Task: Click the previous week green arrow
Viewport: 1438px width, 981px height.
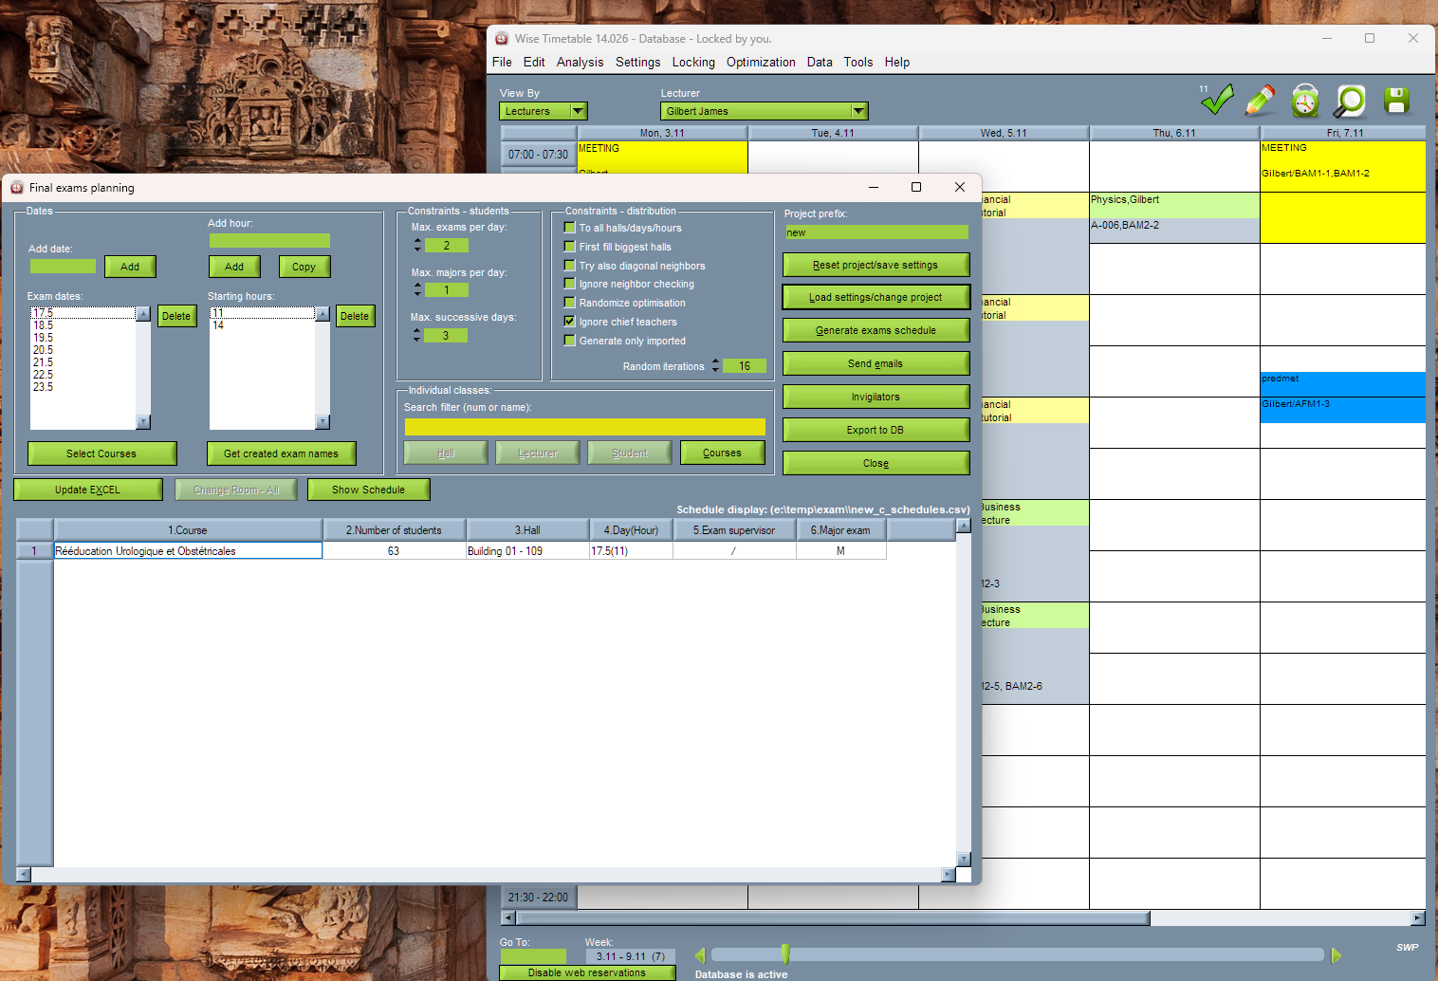Action: click(x=700, y=955)
